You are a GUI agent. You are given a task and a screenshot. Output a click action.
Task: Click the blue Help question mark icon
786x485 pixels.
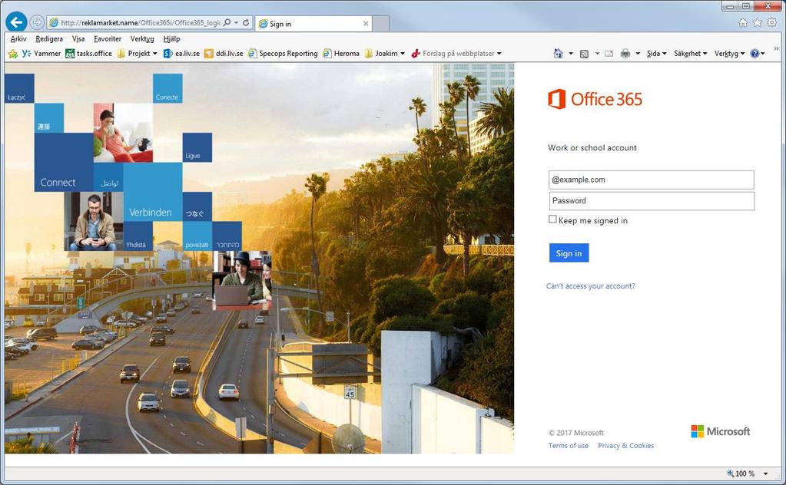(754, 54)
